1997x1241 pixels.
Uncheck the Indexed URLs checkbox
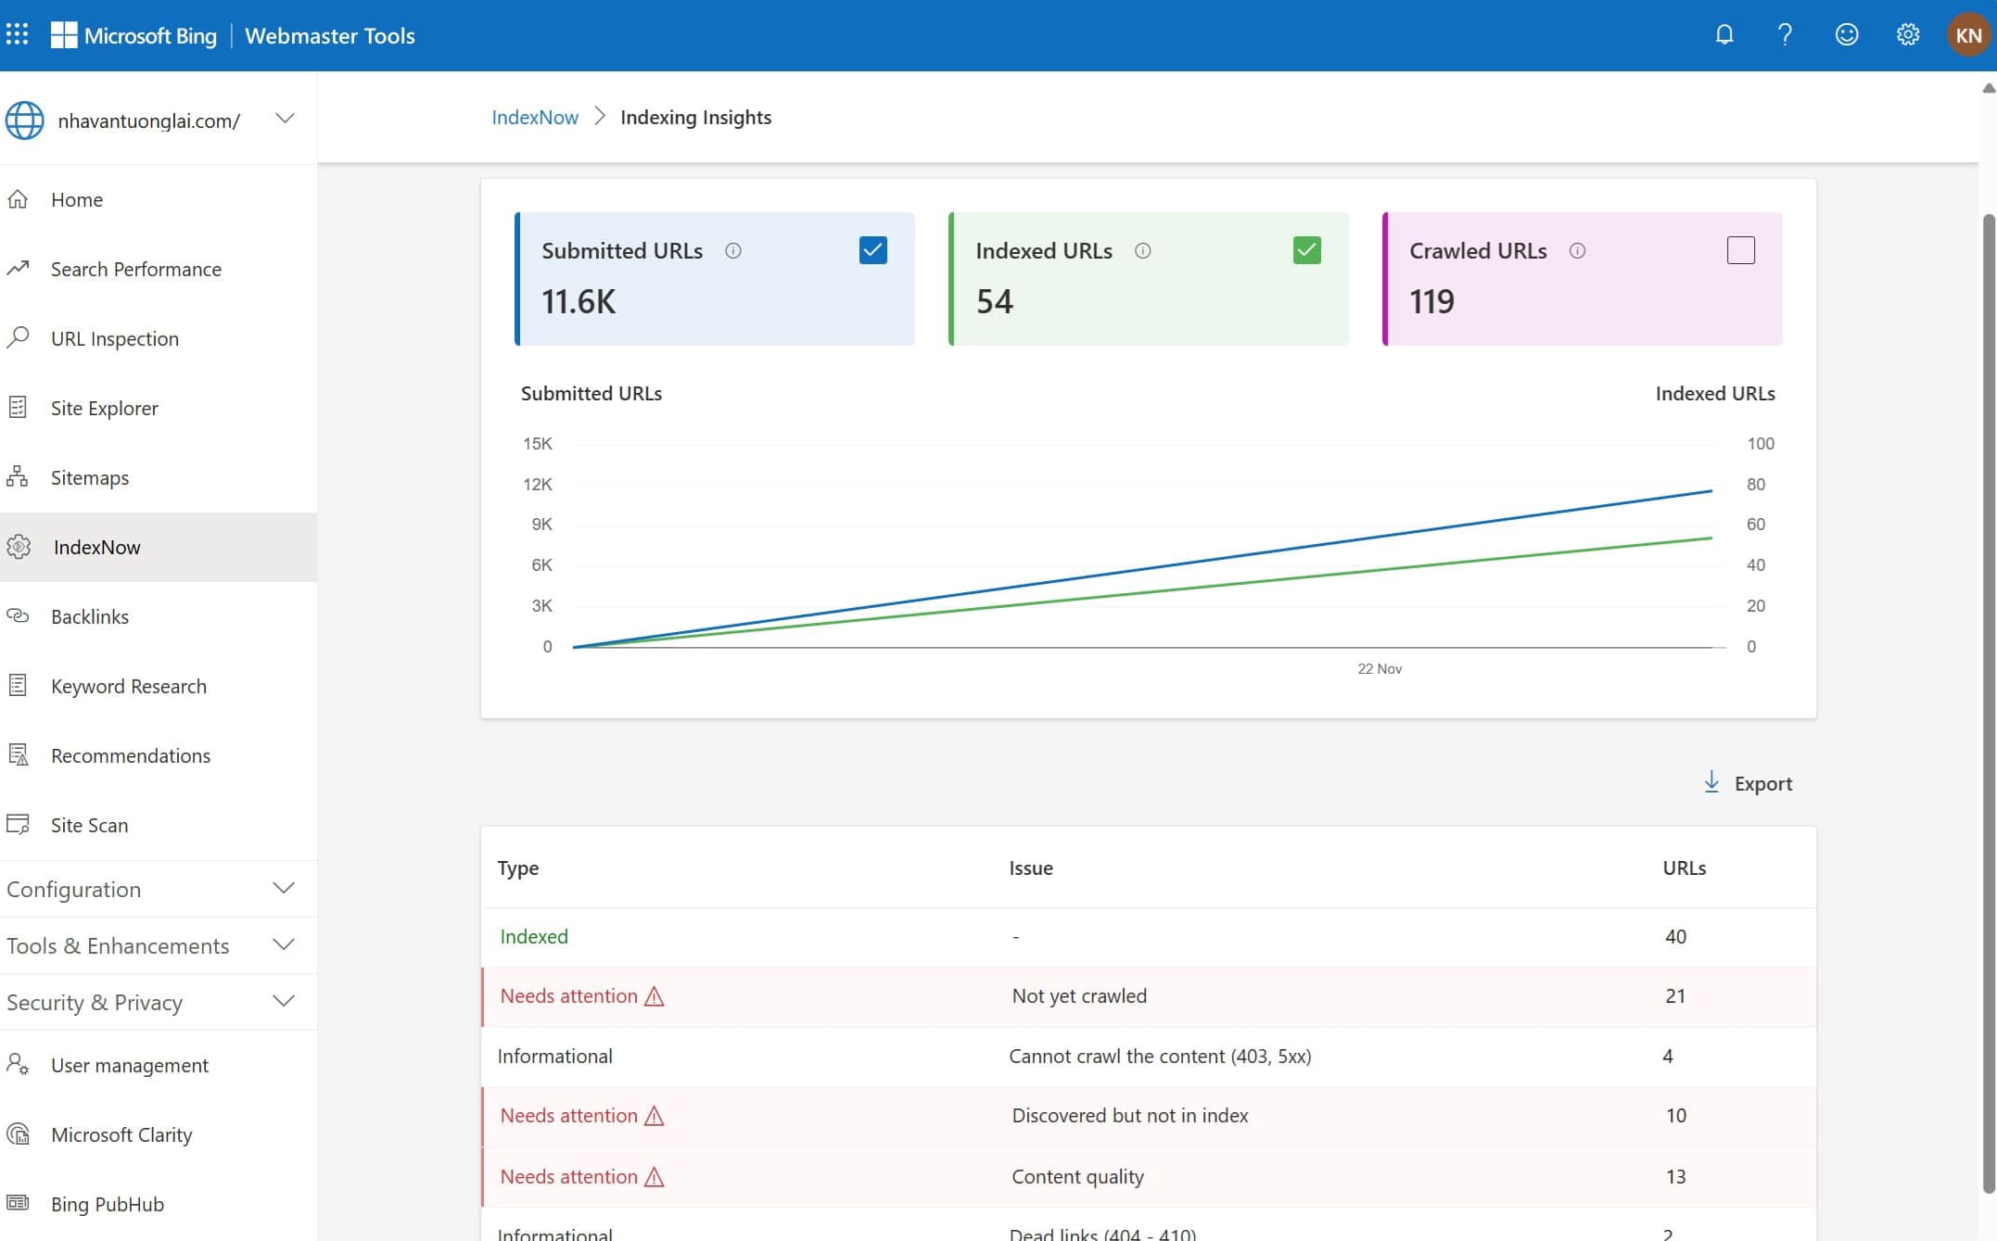[1306, 250]
